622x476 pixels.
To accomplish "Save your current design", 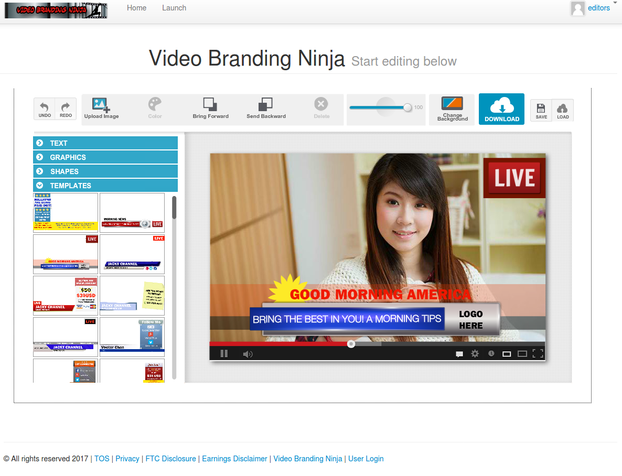I will [x=541, y=110].
